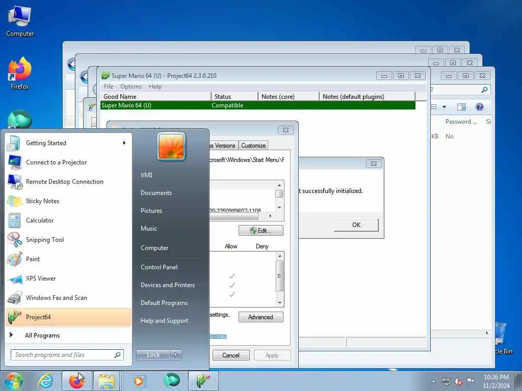Launch XPS Viewer

point(68,278)
